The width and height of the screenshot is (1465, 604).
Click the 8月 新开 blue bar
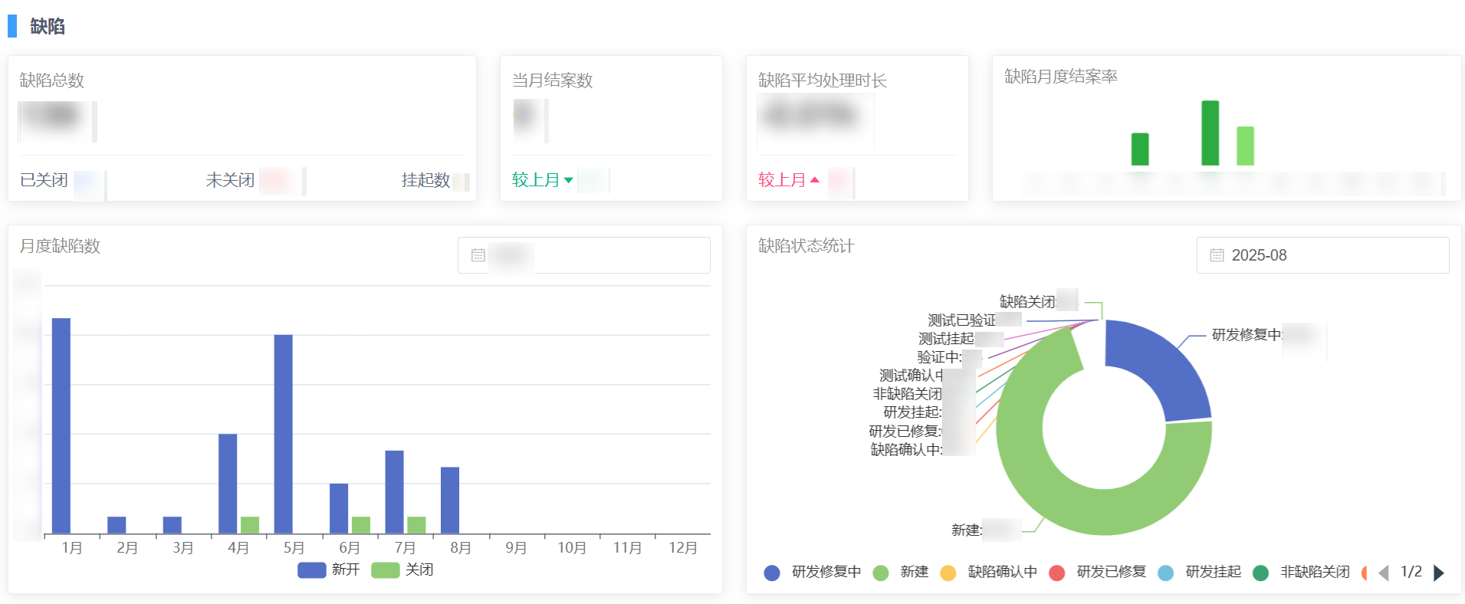[x=450, y=500]
